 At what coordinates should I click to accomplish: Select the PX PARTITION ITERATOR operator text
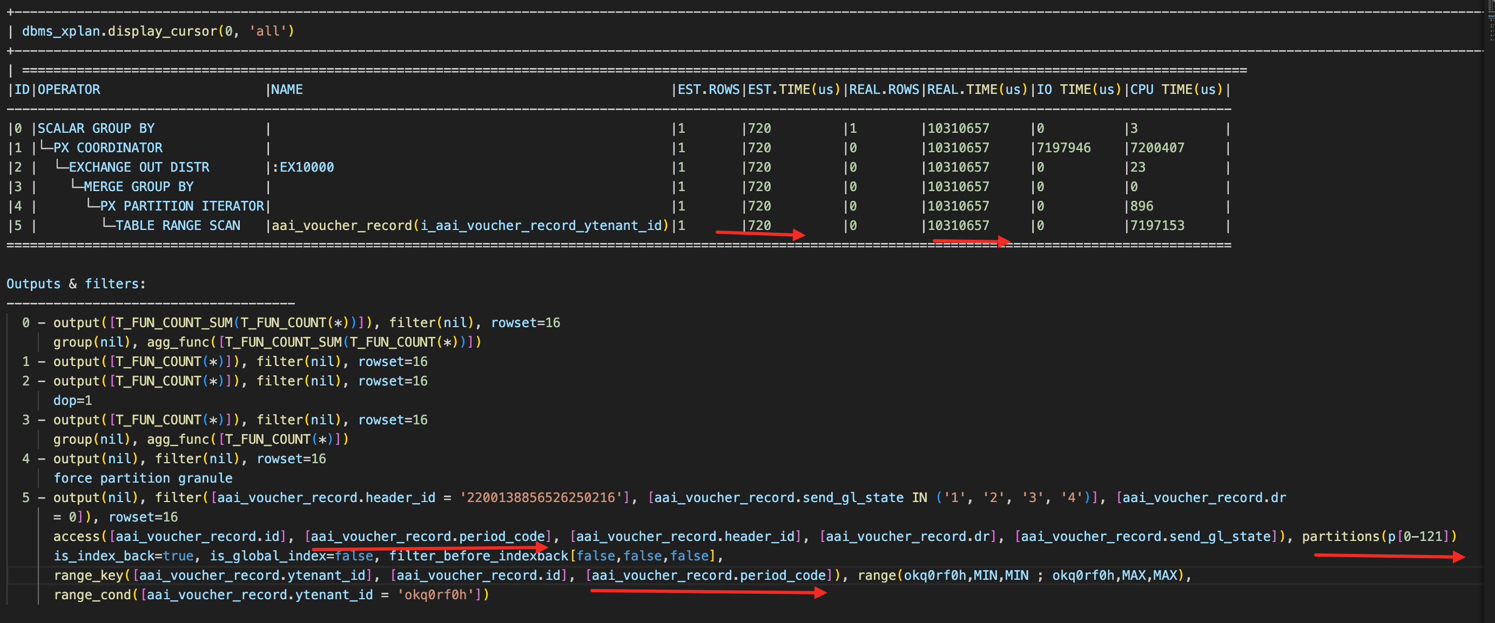point(182,206)
